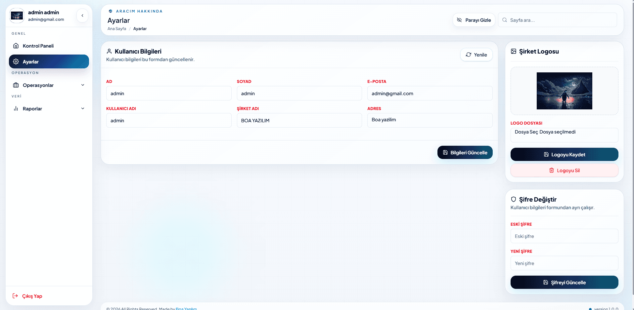This screenshot has height=310, width=634.
Task: Click the Bilgileri Güncelle button
Action: pos(465,152)
